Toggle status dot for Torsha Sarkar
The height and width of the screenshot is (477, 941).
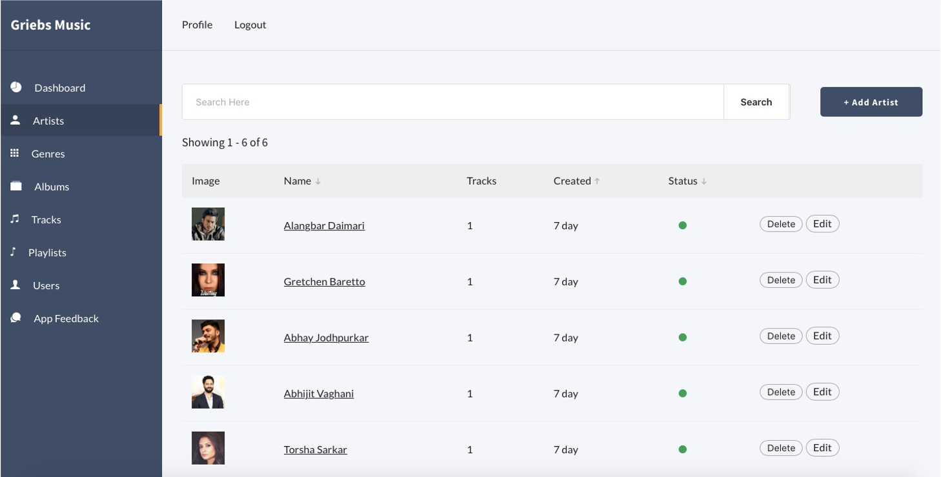[682, 449]
